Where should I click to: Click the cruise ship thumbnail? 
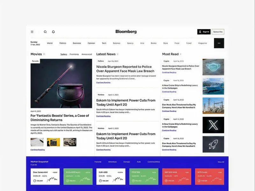click(213, 86)
